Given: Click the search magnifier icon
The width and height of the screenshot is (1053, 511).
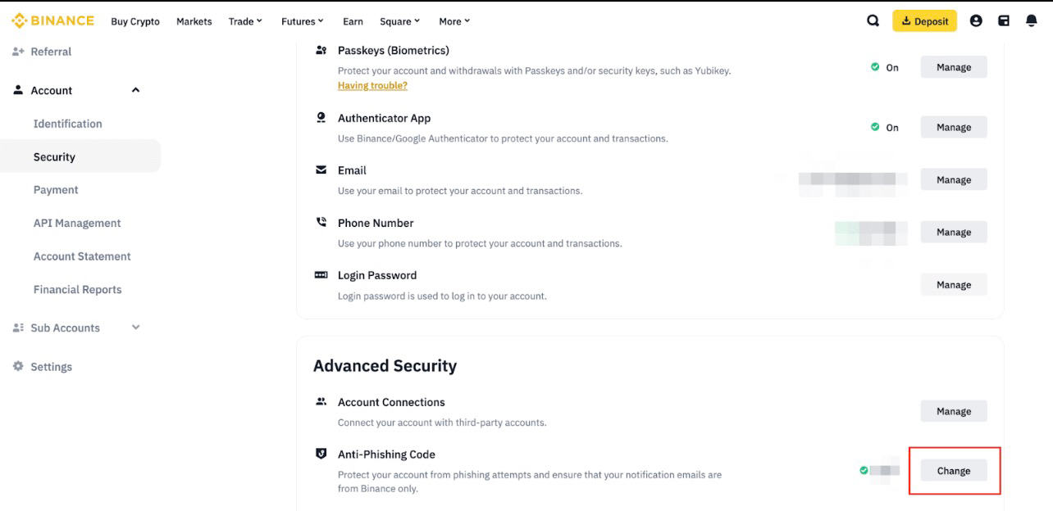Looking at the screenshot, I should (873, 21).
